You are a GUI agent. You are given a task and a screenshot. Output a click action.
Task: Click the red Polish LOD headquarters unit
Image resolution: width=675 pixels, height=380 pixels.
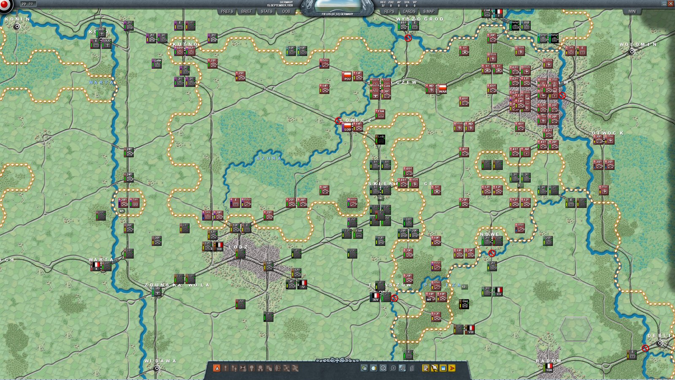(x=347, y=127)
